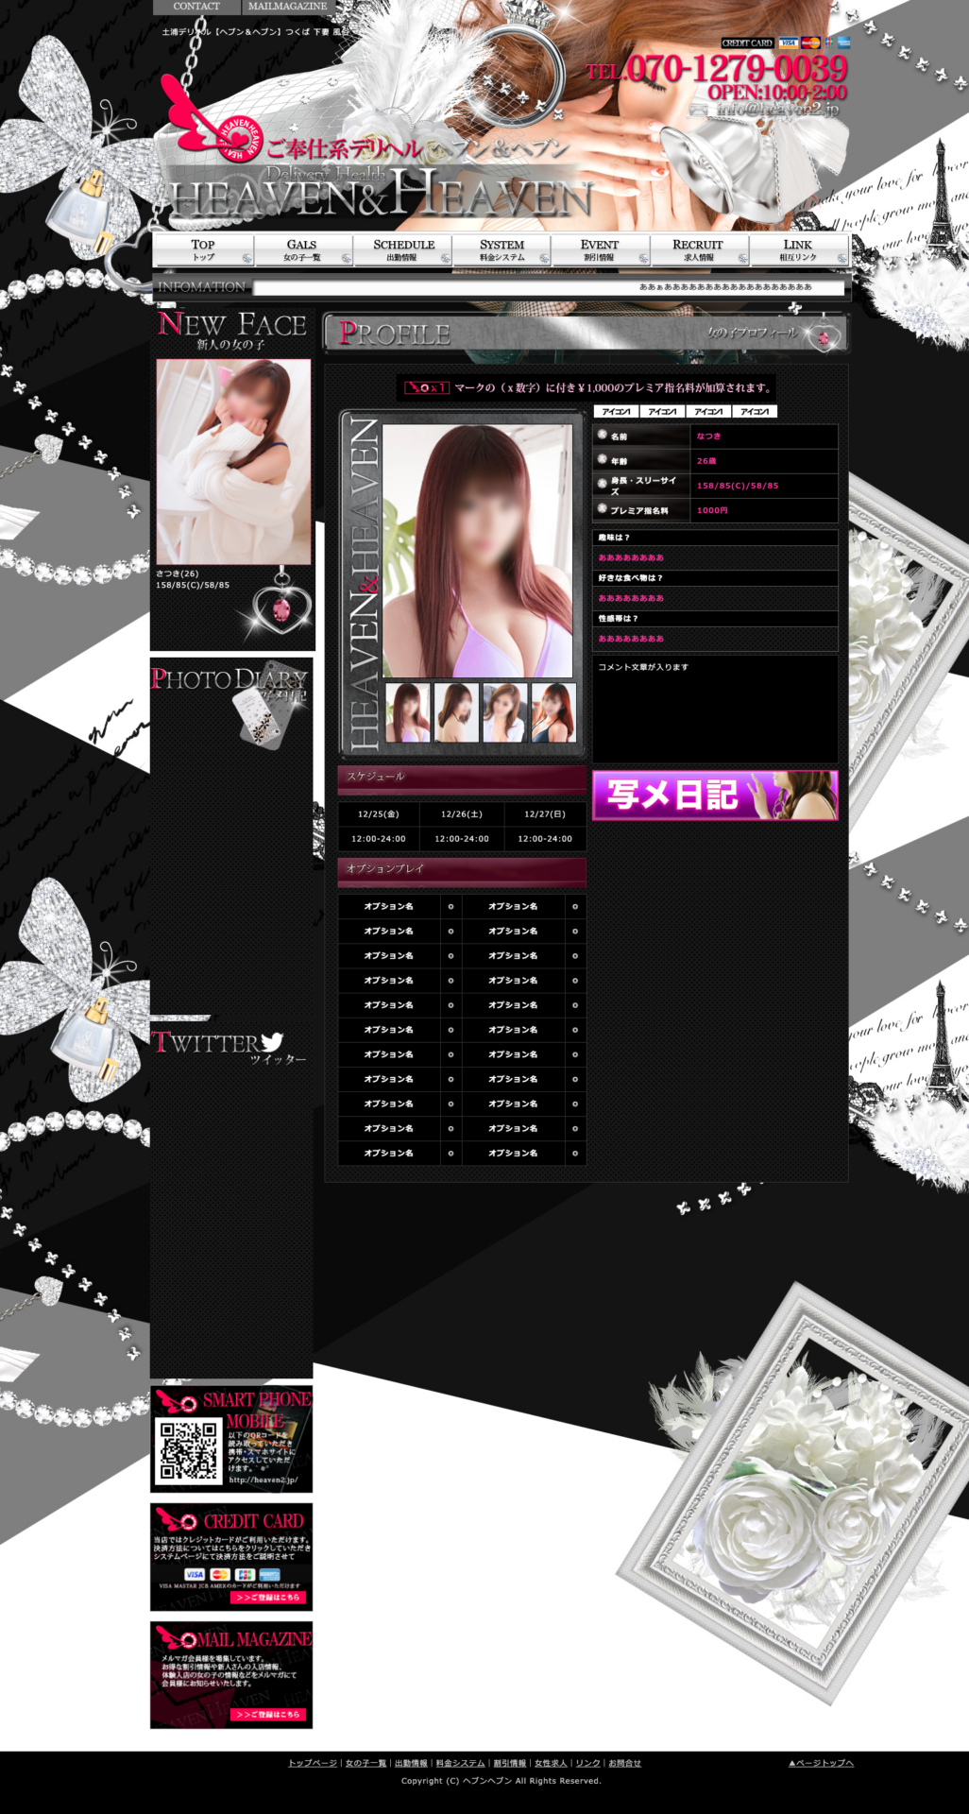Click the telephone number 070-1279-0039
This screenshot has height=1814, width=969.
pyautogui.click(x=737, y=68)
